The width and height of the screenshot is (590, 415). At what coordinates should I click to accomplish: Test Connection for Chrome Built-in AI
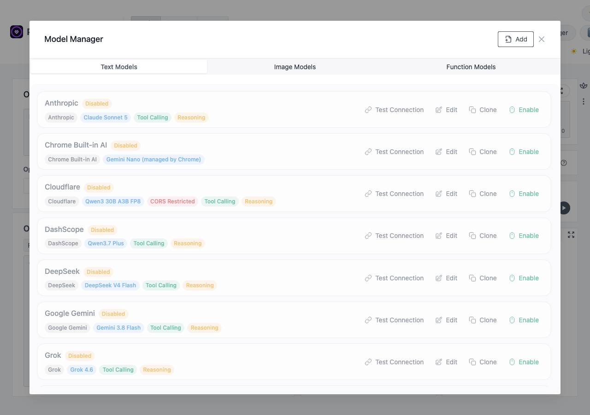tap(394, 152)
